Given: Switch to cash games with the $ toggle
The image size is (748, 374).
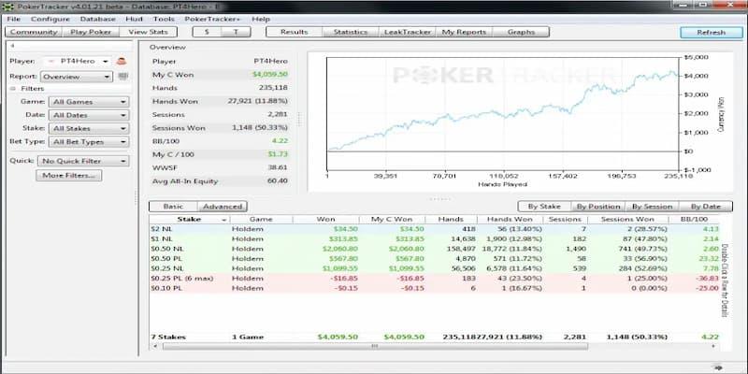Looking at the screenshot, I should pyautogui.click(x=207, y=32).
